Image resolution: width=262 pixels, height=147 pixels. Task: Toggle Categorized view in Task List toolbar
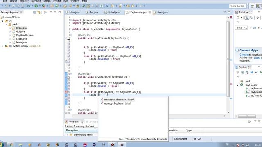point(247,18)
